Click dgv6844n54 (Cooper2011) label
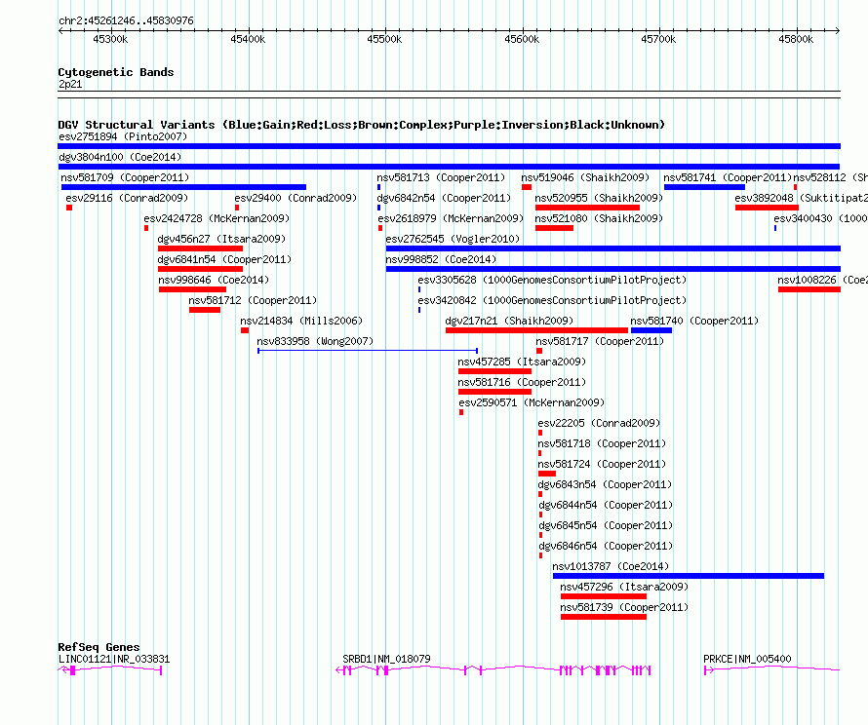868x725 pixels. (607, 505)
